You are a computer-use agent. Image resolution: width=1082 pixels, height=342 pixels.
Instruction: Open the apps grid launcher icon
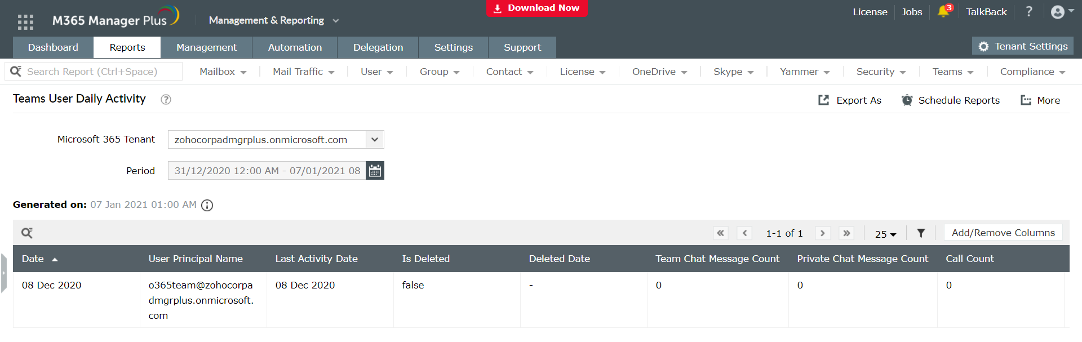25,21
